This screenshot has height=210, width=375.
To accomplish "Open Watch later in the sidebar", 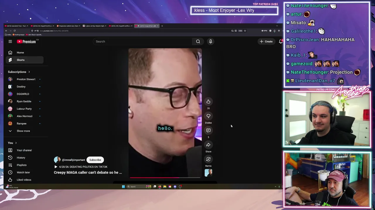I will click(x=25, y=172).
